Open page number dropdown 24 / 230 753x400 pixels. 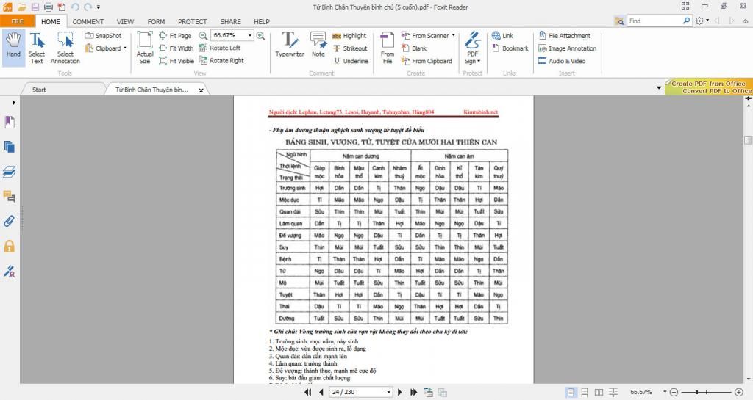388,392
